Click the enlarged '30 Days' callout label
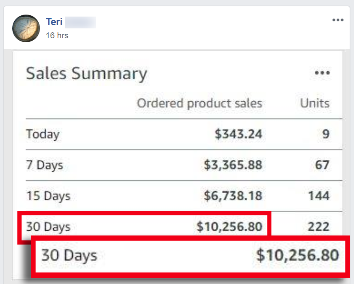354x284 pixels. (x=69, y=255)
